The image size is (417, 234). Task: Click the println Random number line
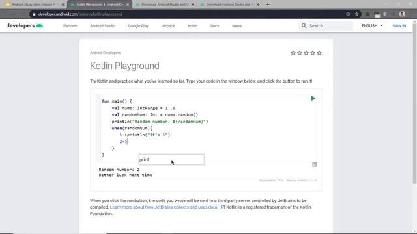pos(160,122)
